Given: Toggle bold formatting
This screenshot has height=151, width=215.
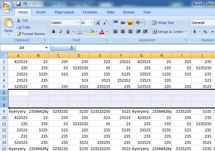Looking at the screenshot, I should click(54, 32).
